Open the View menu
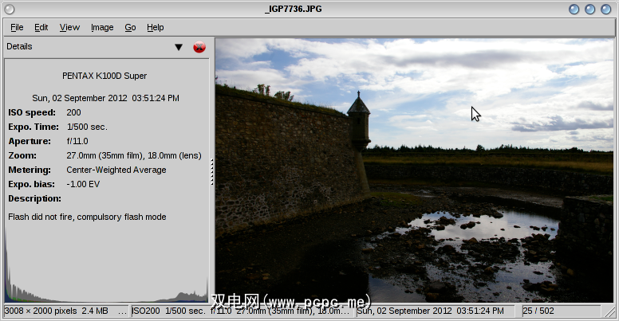Screen dimensions: 619x321 pos(69,27)
